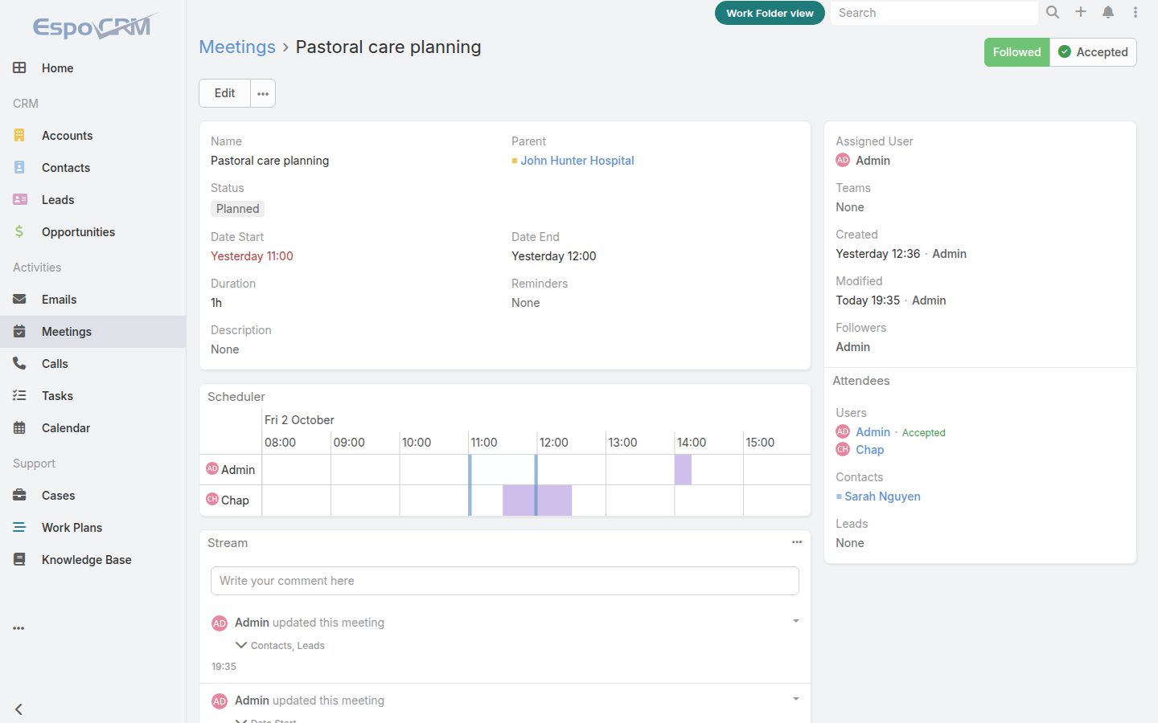Click the Accounts building icon

coord(19,136)
